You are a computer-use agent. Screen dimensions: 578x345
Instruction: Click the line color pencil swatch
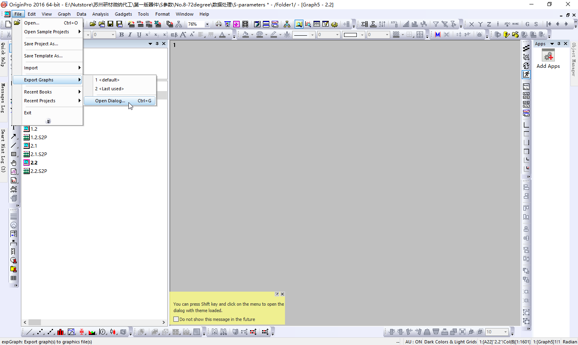click(x=274, y=35)
